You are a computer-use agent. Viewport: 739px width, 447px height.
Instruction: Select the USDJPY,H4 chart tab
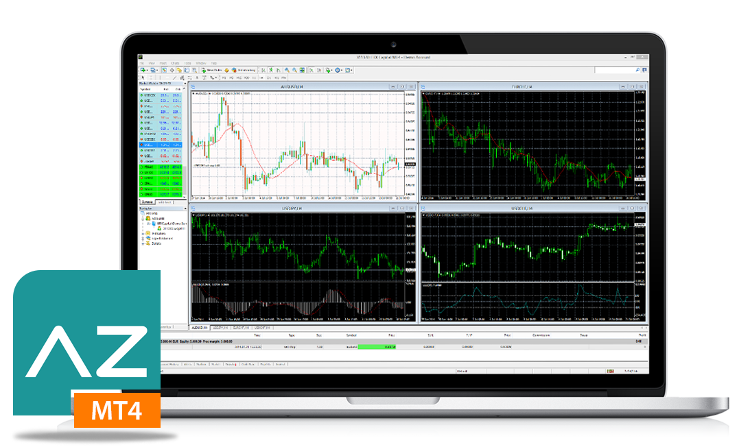click(x=220, y=327)
